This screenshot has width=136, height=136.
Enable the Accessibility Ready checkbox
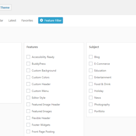28,57
